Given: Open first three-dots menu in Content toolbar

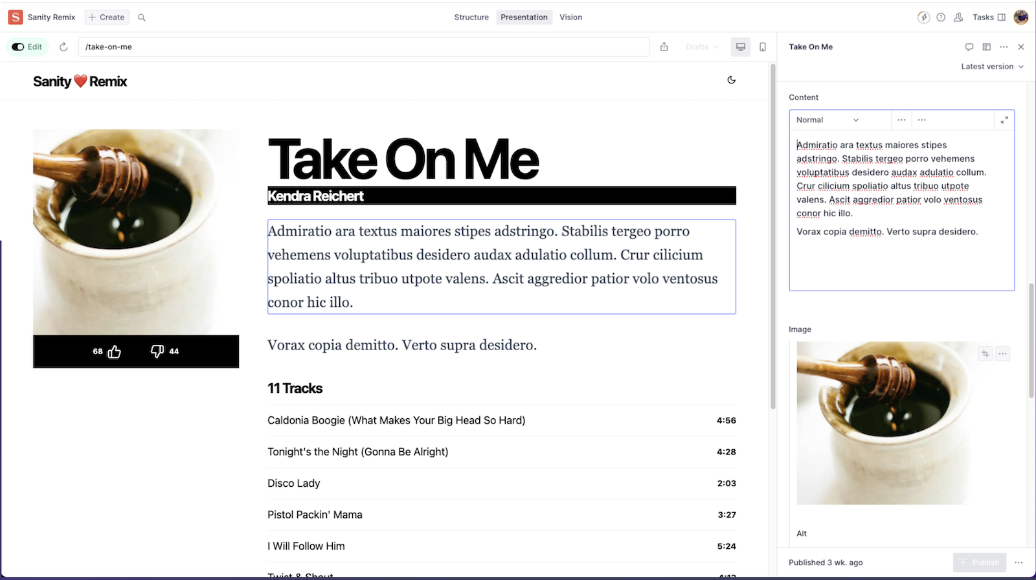Looking at the screenshot, I should (901, 120).
